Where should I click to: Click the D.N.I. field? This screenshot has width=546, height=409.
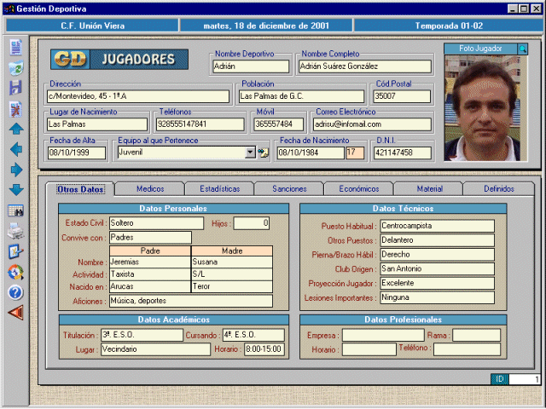click(x=403, y=153)
